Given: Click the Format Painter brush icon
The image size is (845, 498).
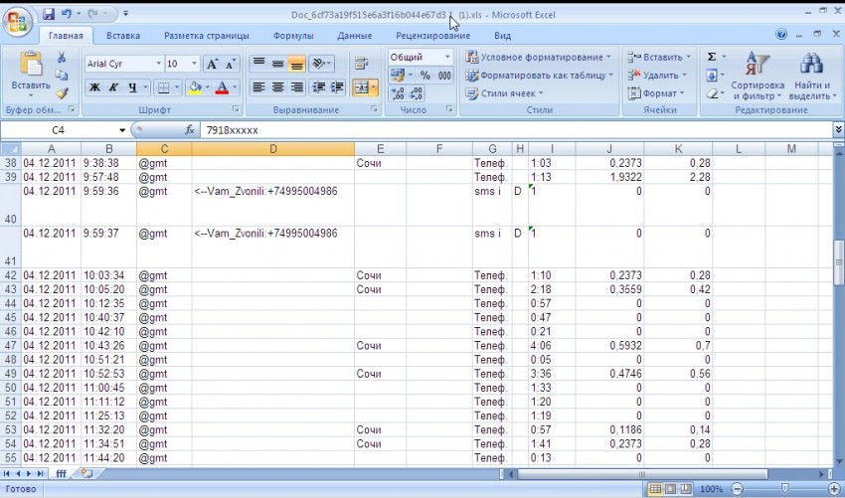Looking at the screenshot, I should click(x=62, y=93).
